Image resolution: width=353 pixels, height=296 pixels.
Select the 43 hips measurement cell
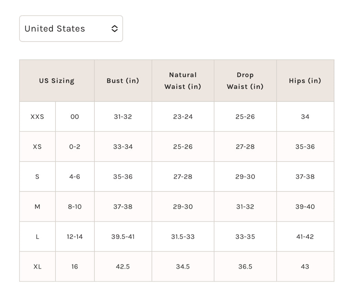tap(305, 266)
